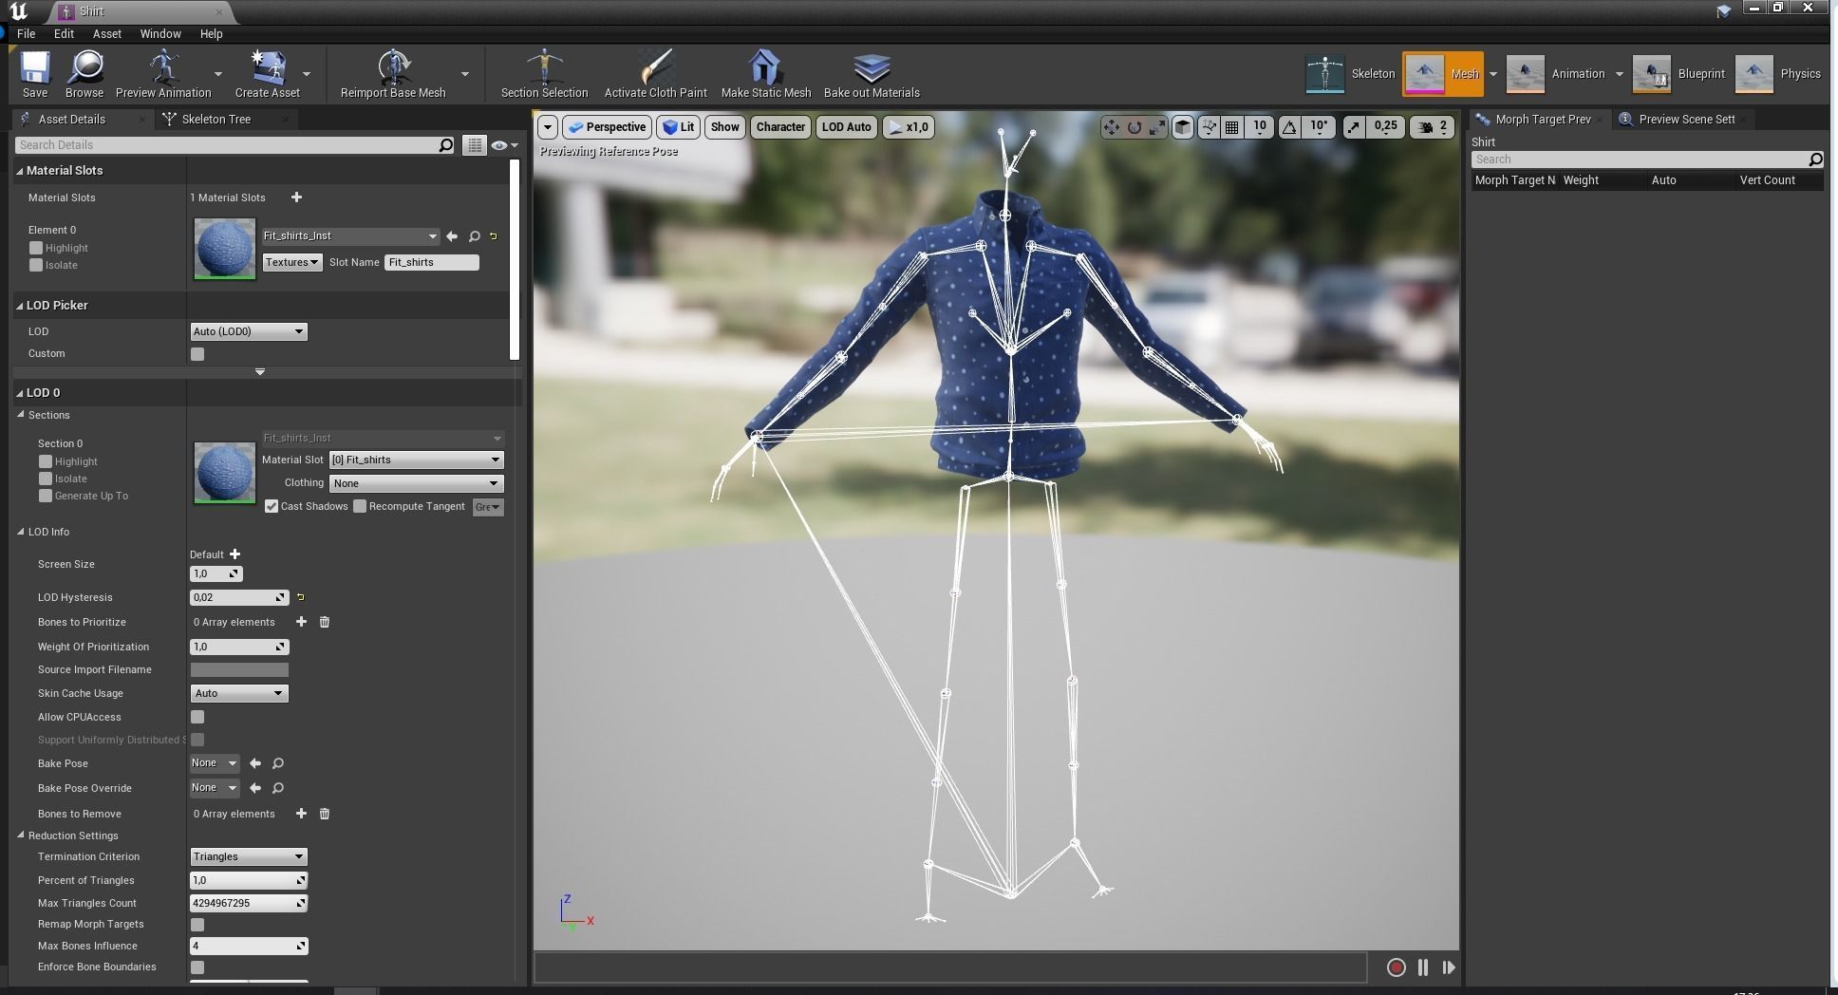1838x995 pixels.
Task: Open Fit_shirts_Inst material dropdown
Action: click(x=350, y=236)
